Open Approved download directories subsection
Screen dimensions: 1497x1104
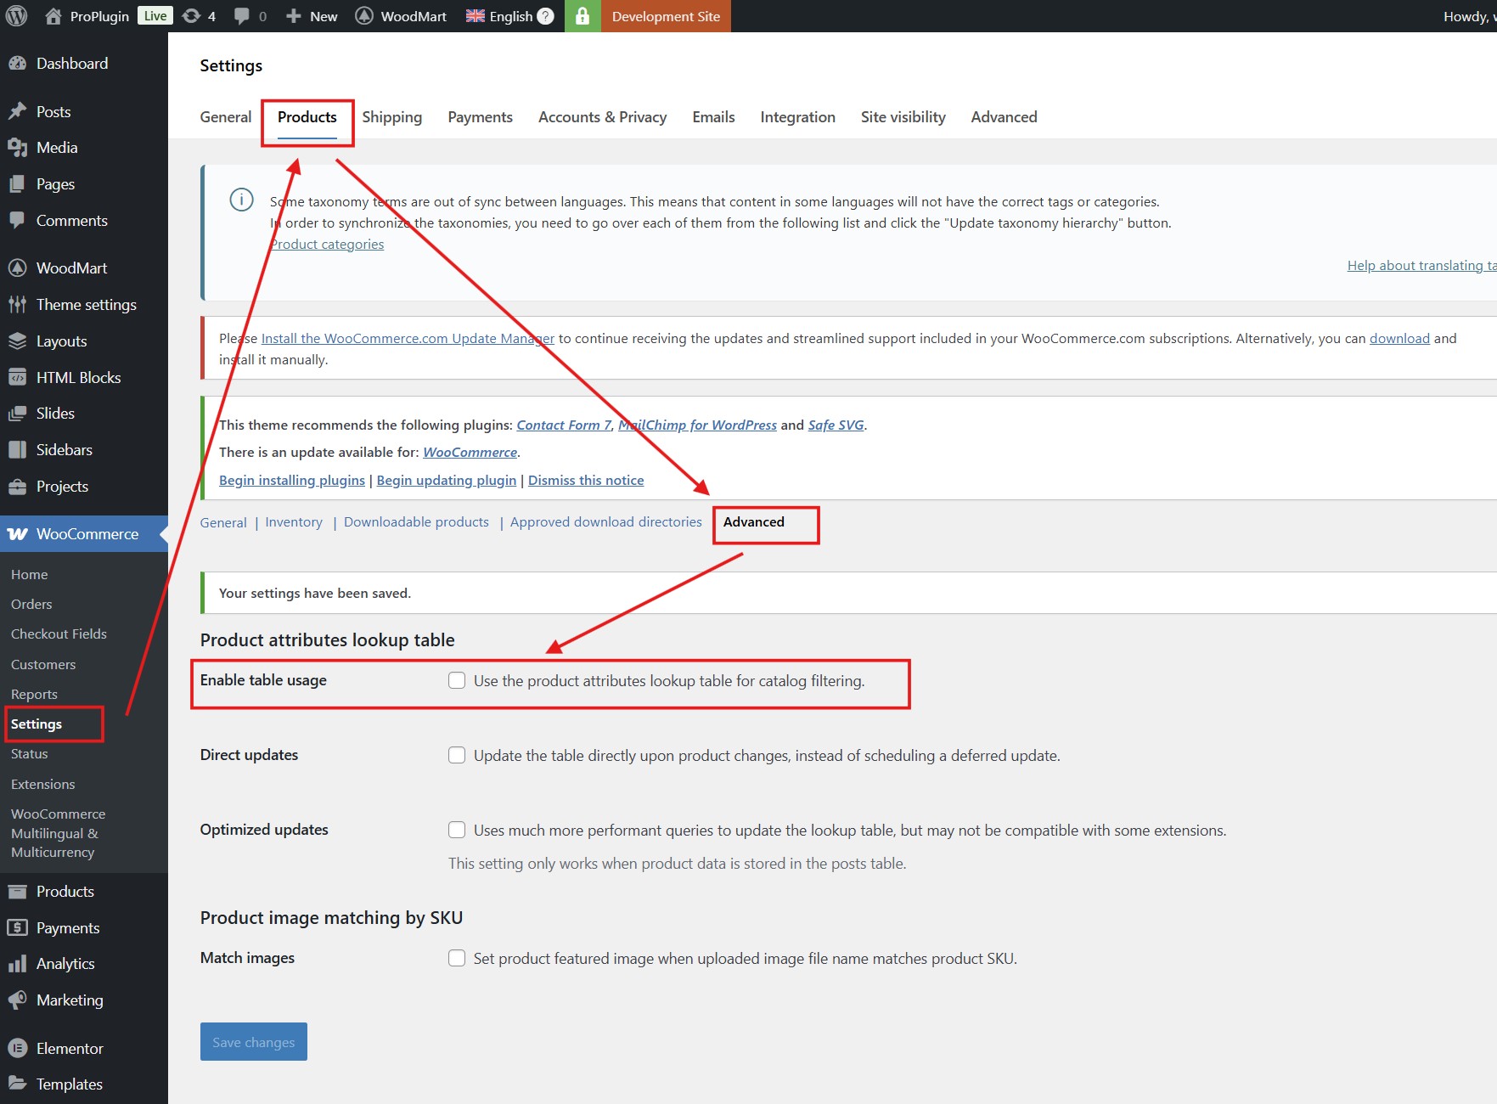pyautogui.click(x=606, y=522)
